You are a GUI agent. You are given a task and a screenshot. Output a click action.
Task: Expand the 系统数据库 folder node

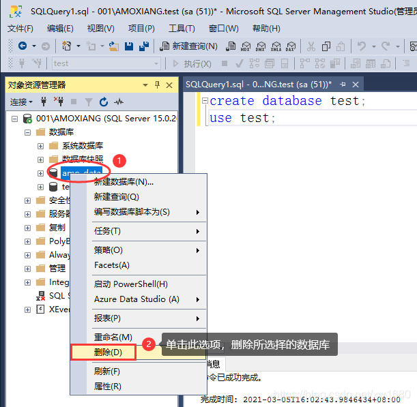[41, 146]
